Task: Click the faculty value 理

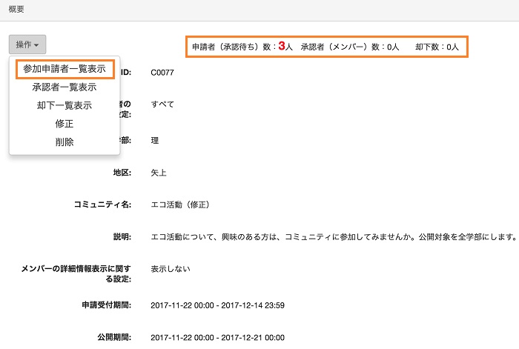Action: [154, 140]
